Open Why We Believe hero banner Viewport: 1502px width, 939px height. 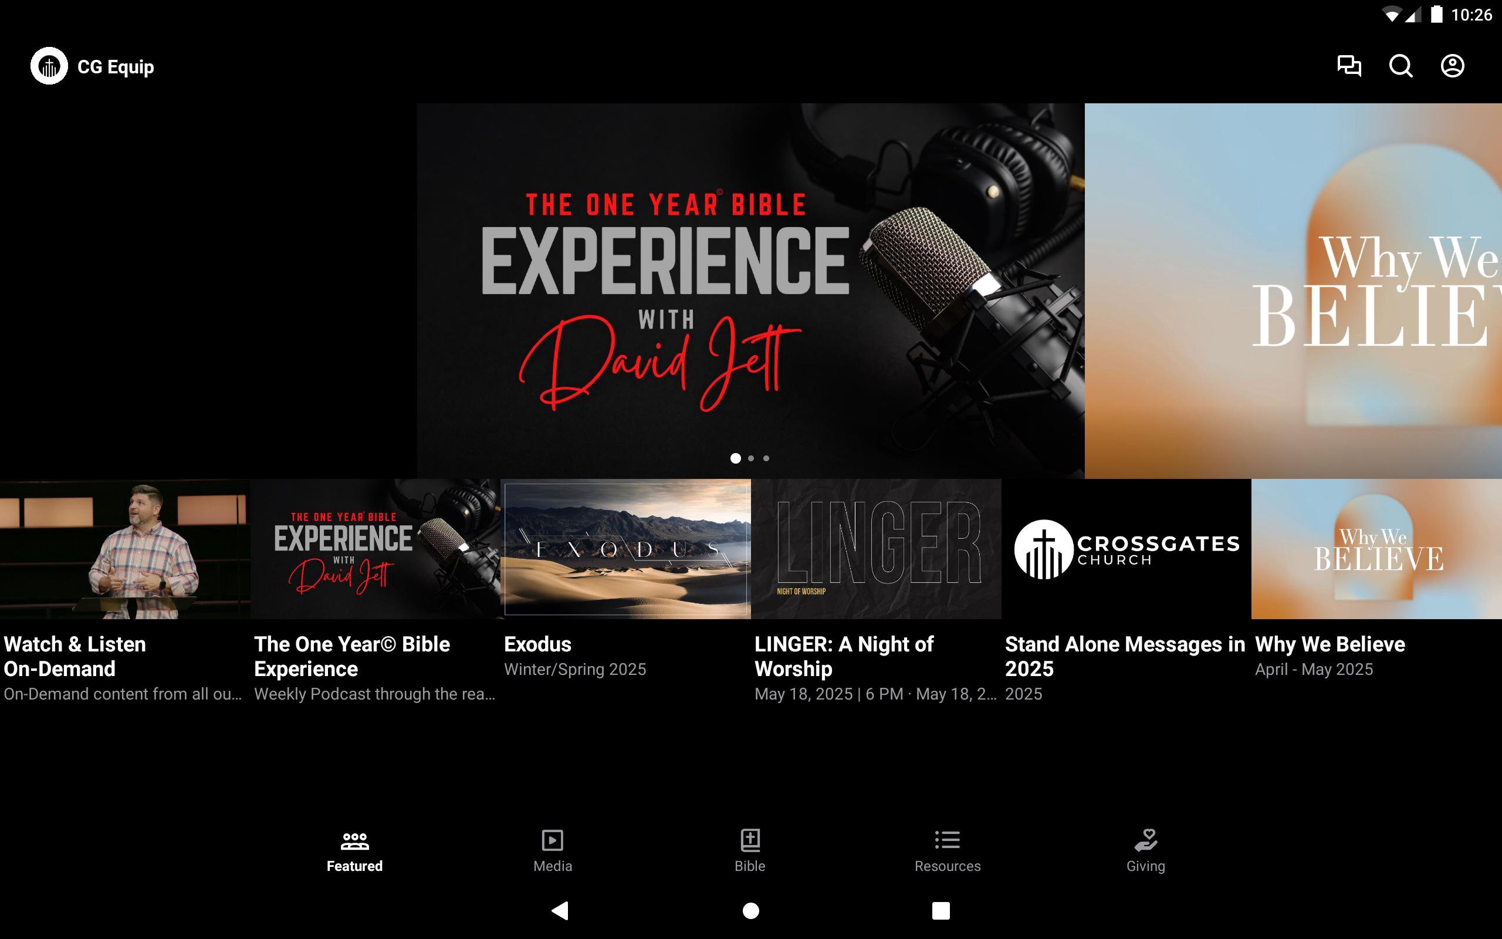coord(1294,291)
